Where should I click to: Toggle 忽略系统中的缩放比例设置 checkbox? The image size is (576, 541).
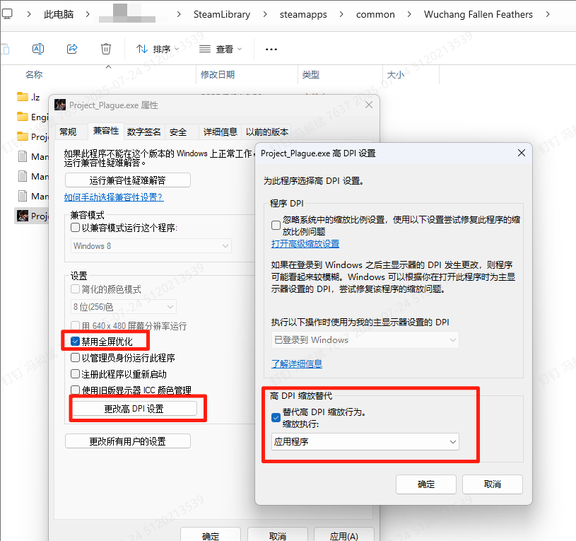[276, 226]
